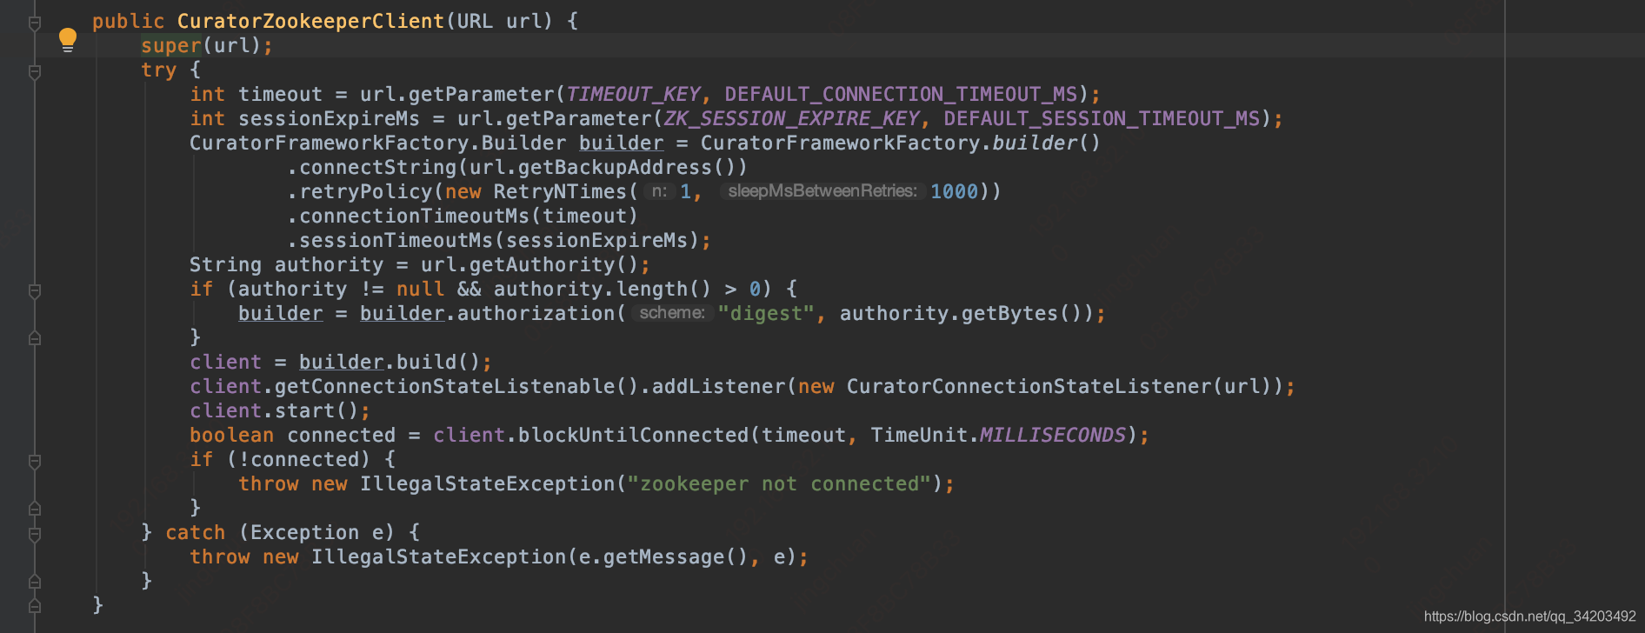Click the 'TimeUnit' class name
This screenshot has width=1645, height=633.
pyautogui.click(x=919, y=435)
